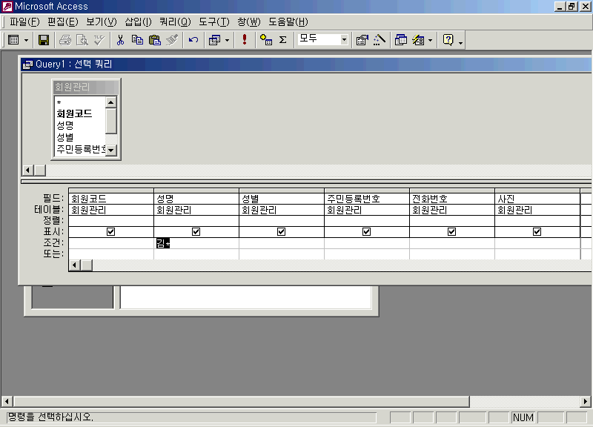
Task: Click the Print icon
Action: click(65, 40)
